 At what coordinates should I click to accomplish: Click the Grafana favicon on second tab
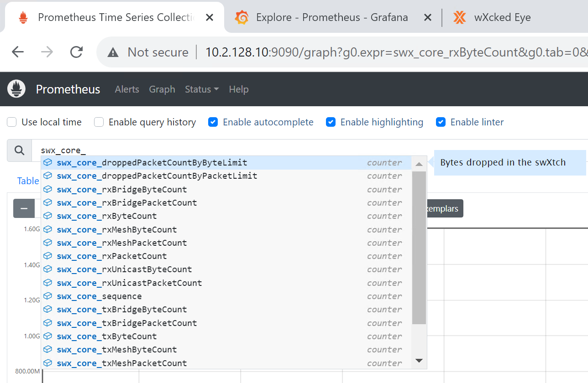pyautogui.click(x=241, y=18)
